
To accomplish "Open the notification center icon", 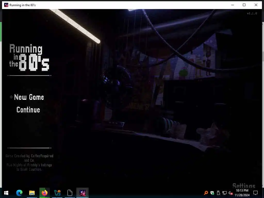I will click(x=255, y=193).
